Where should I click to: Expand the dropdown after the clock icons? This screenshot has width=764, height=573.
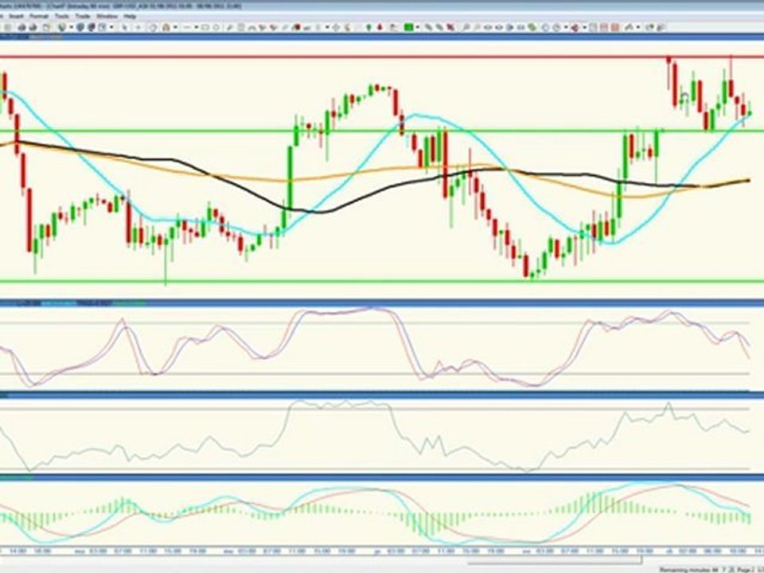[x=566, y=27]
